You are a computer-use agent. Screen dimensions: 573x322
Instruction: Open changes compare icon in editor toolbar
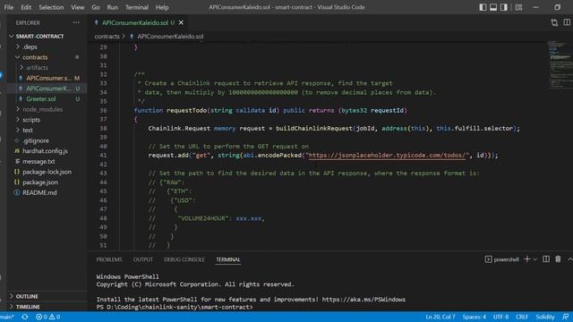pyautogui.click(x=554, y=22)
